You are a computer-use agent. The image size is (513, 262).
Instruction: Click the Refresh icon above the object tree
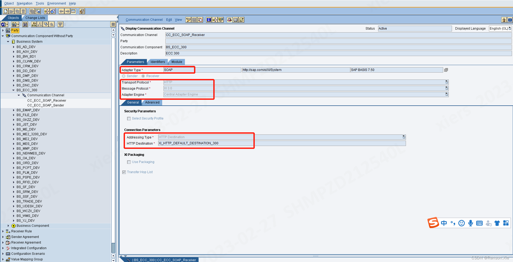coord(3,24)
